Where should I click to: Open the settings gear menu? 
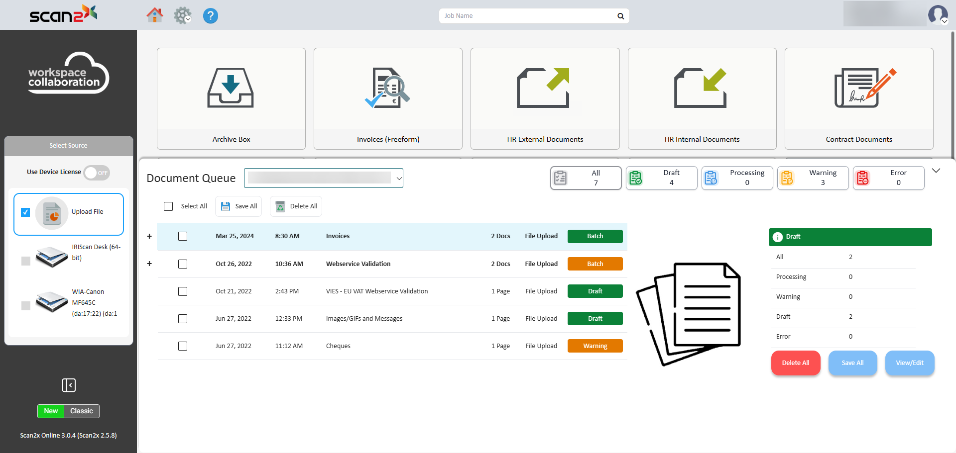182,15
